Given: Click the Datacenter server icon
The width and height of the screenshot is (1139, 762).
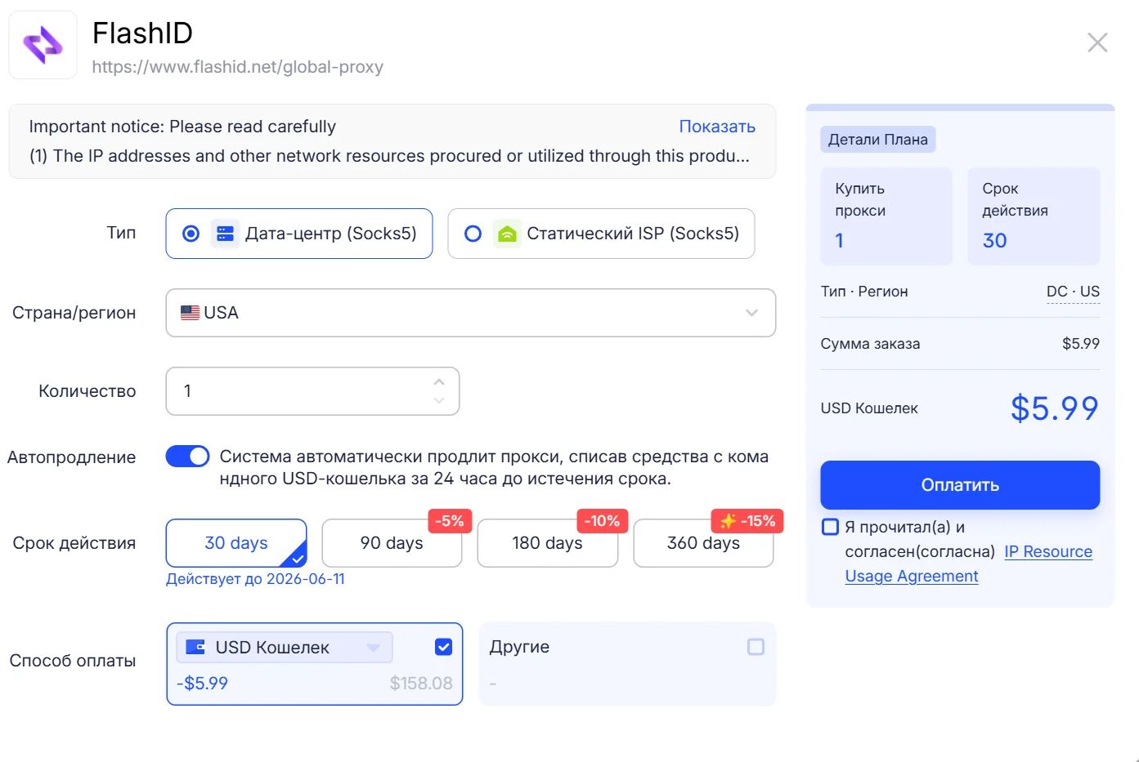Looking at the screenshot, I should tap(225, 234).
